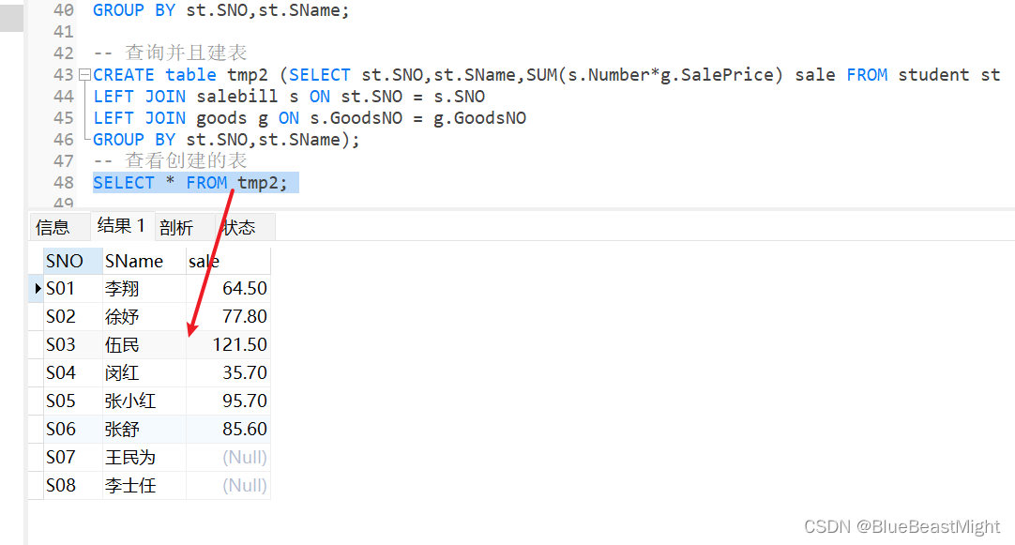Select cell S07 in SNO column

[x=73, y=458]
